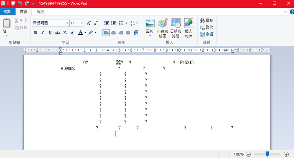The height and width of the screenshot is (158, 294).
Task: Shrink the font size
Action: tap(96, 23)
